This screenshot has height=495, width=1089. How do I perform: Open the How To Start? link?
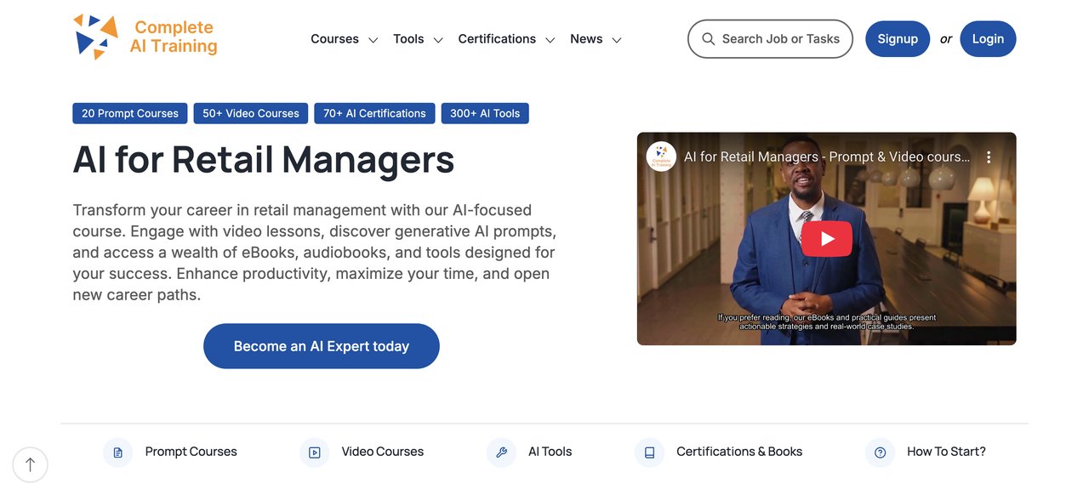tap(946, 452)
